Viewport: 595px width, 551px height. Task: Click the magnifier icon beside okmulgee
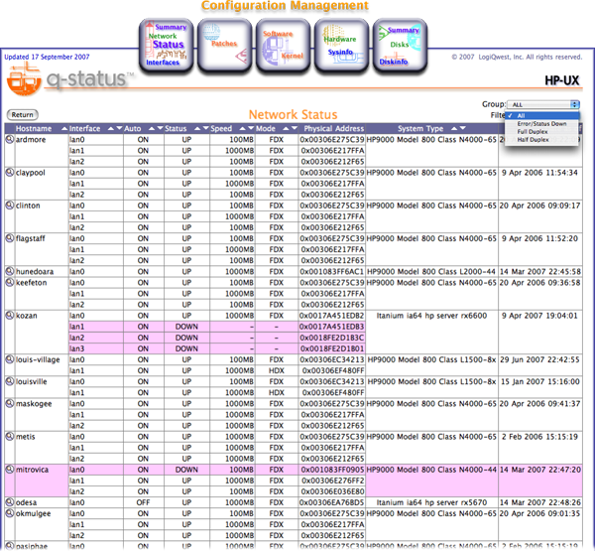(x=10, y=513)
